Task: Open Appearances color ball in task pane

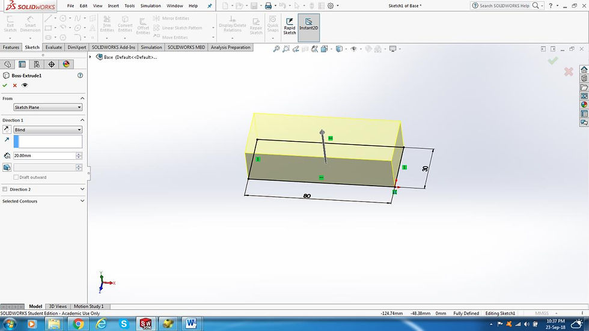Action: 584,105
